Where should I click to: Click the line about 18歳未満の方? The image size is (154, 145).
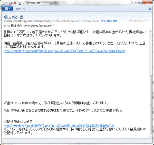click(x=56, y=103)
